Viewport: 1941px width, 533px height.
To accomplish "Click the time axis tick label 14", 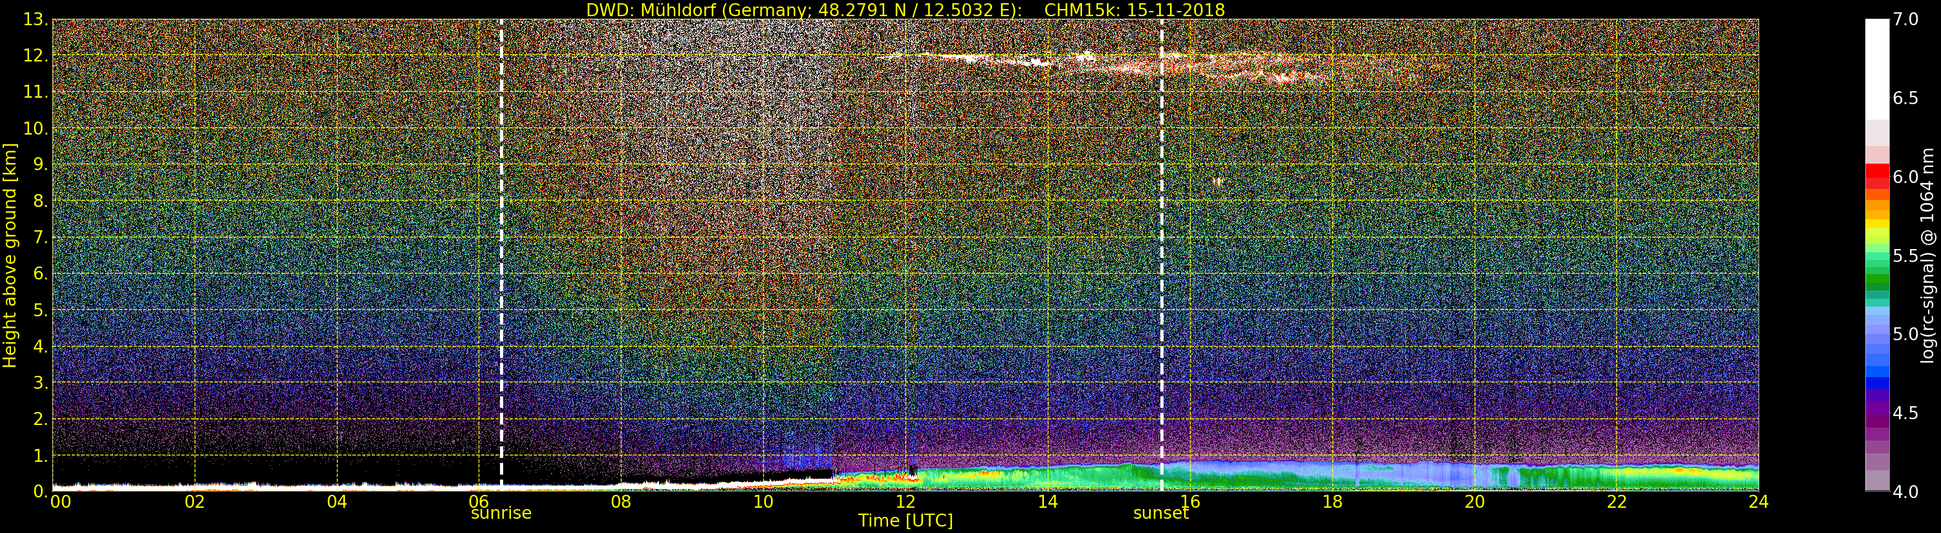I will click(x=1047, y=501).
